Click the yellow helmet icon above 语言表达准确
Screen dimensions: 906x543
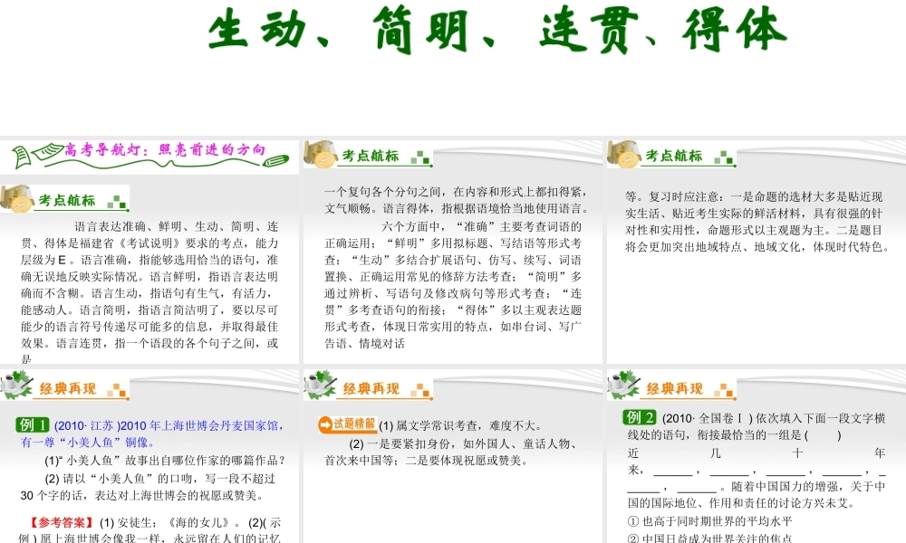pos(17,198)
